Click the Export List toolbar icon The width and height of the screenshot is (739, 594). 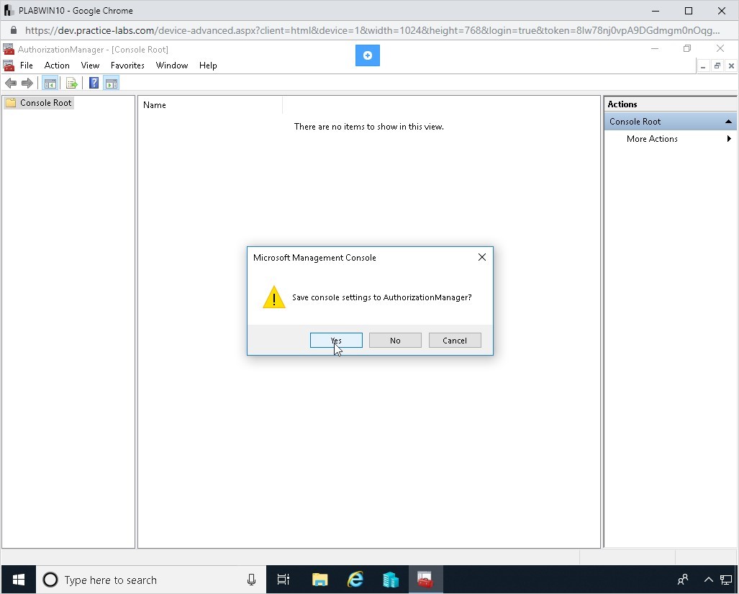[72, 84]
